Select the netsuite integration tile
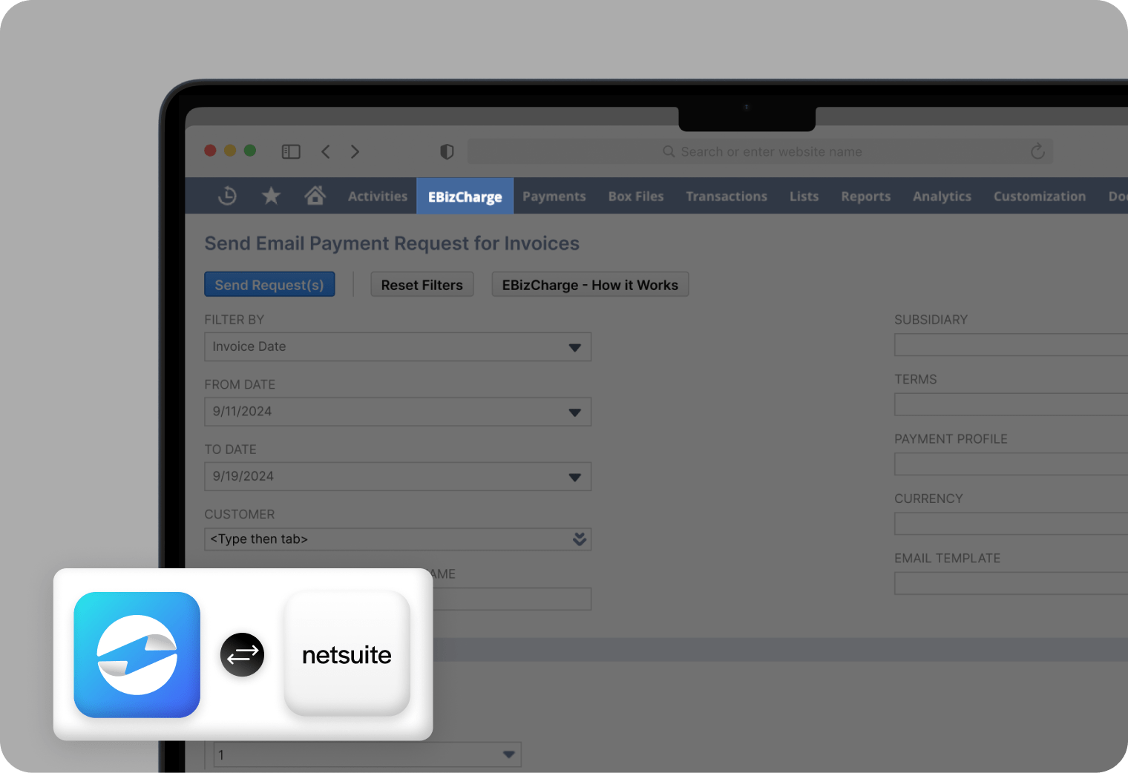Screen dimensions: 1128x773 click(347, 654)
